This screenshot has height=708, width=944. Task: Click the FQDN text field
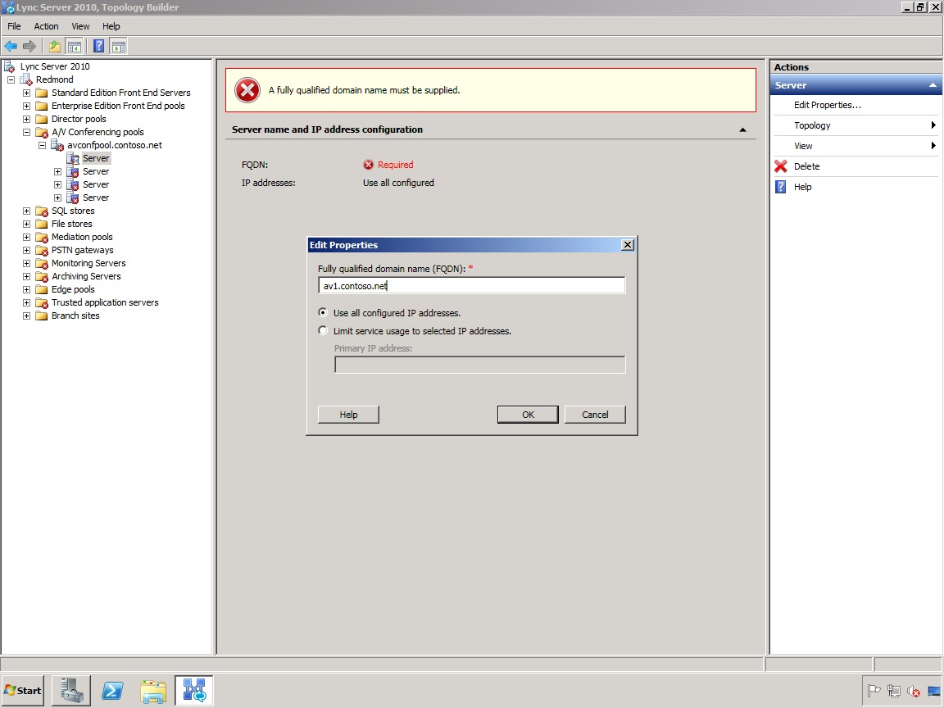click(471, 285)
